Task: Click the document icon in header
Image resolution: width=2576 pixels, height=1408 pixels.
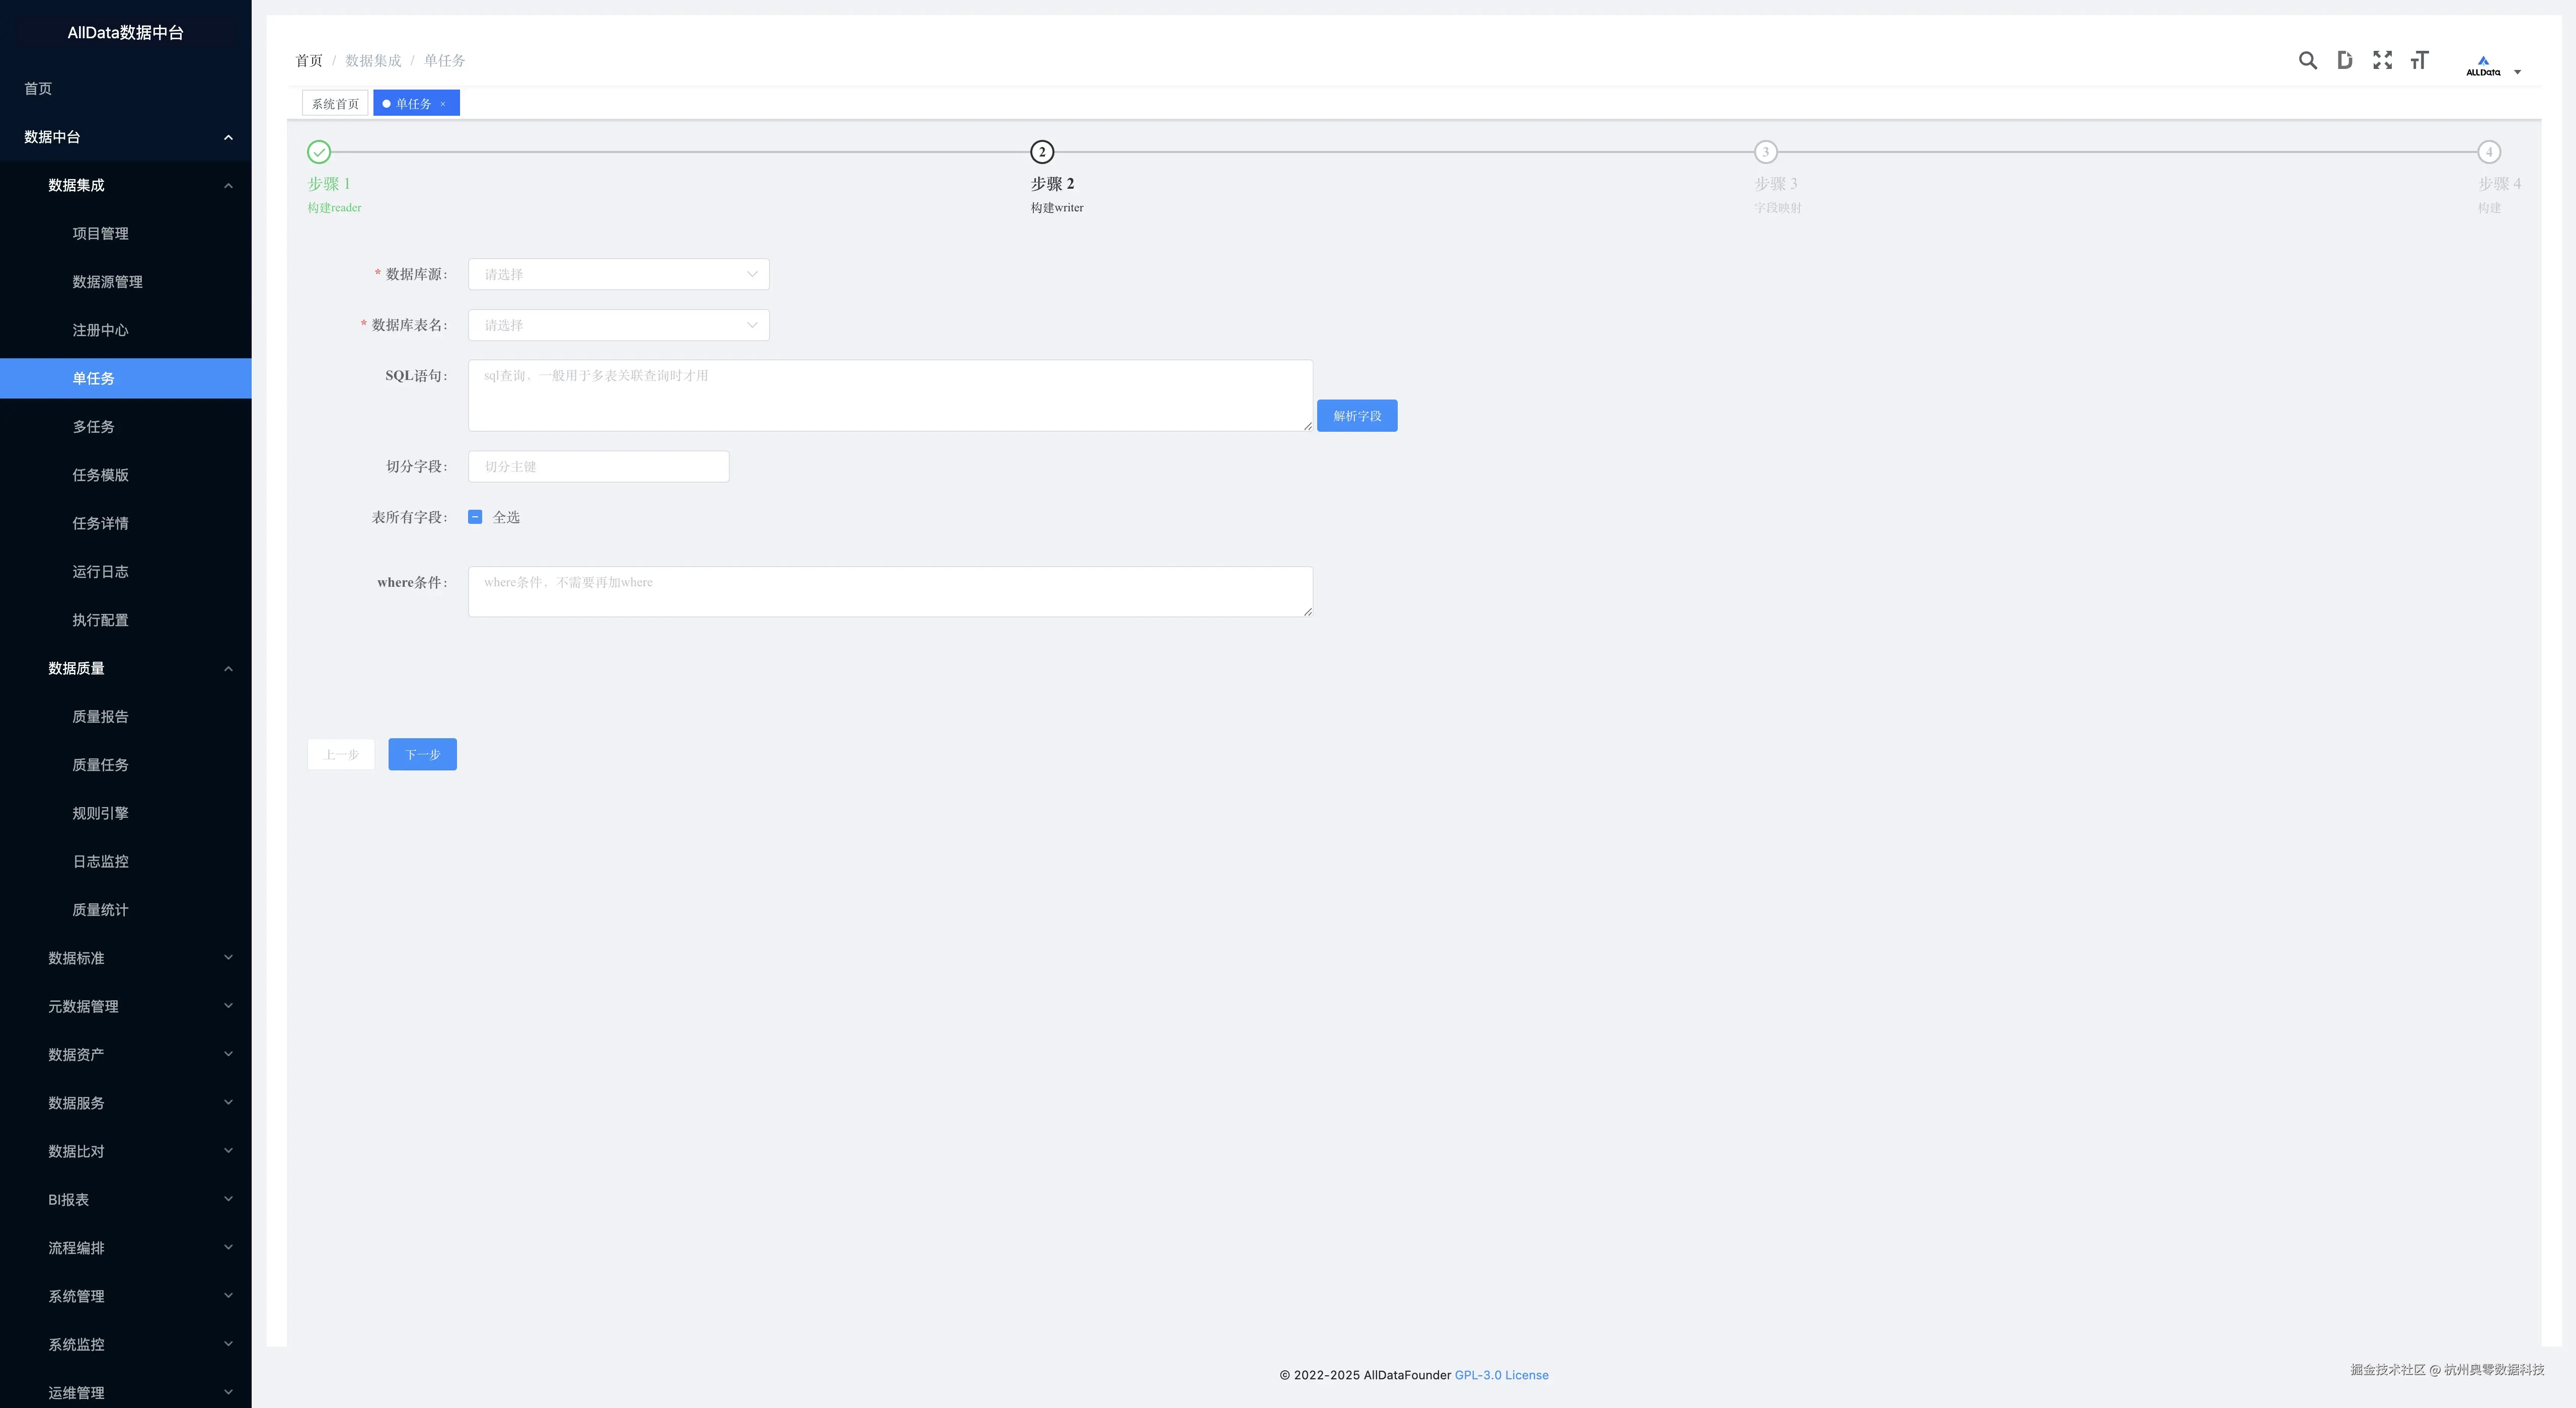Action: pos(2344,61)
